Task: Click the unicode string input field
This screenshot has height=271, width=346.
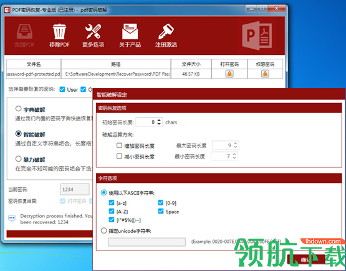Action: [147, 242]
